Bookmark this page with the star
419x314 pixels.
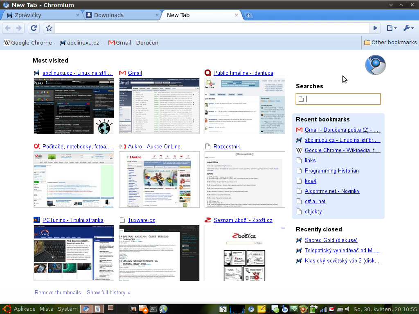(49, 28)
